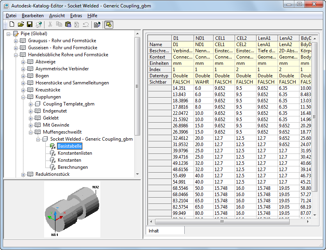Open a catalog with the folder icon

[21, 25]
